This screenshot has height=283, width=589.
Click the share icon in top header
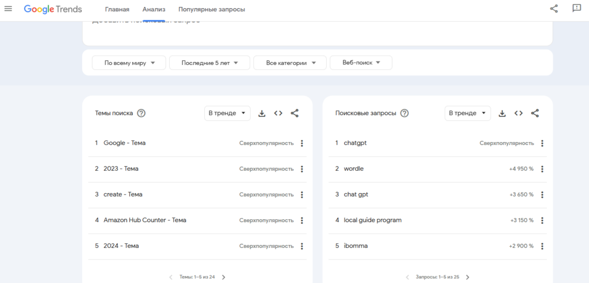point(554,9)
